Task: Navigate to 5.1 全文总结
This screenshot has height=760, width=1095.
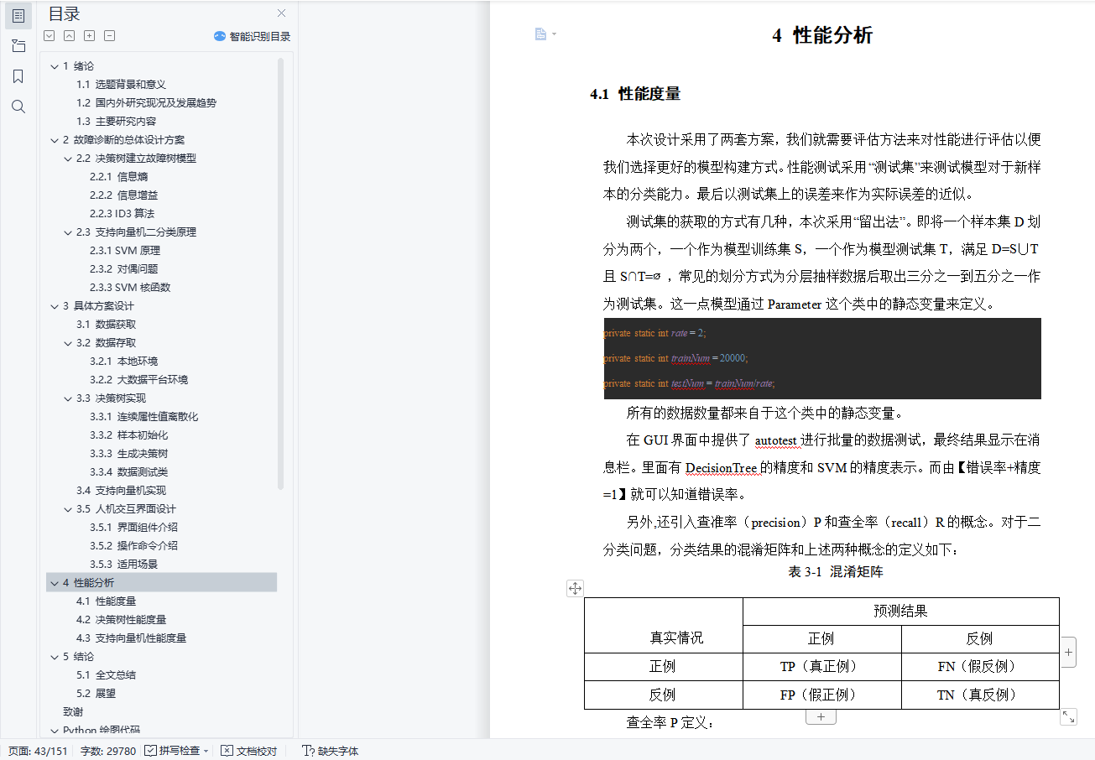Action: (x=106, y=675)
